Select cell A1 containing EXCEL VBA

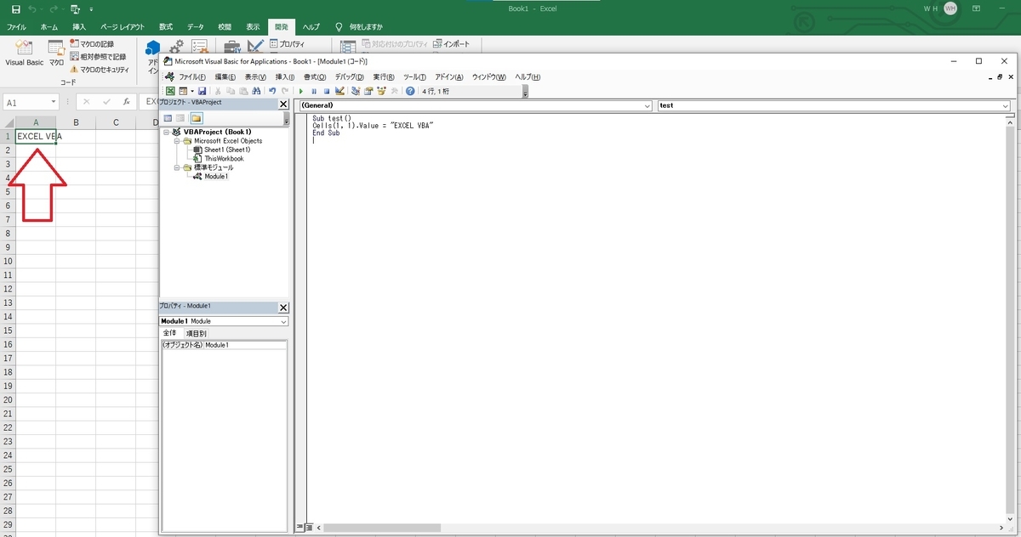point(36,136)
